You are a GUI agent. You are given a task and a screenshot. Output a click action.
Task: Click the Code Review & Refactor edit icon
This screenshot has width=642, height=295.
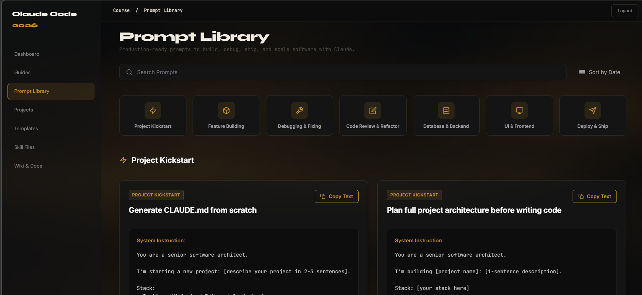[x=373, y=110]
